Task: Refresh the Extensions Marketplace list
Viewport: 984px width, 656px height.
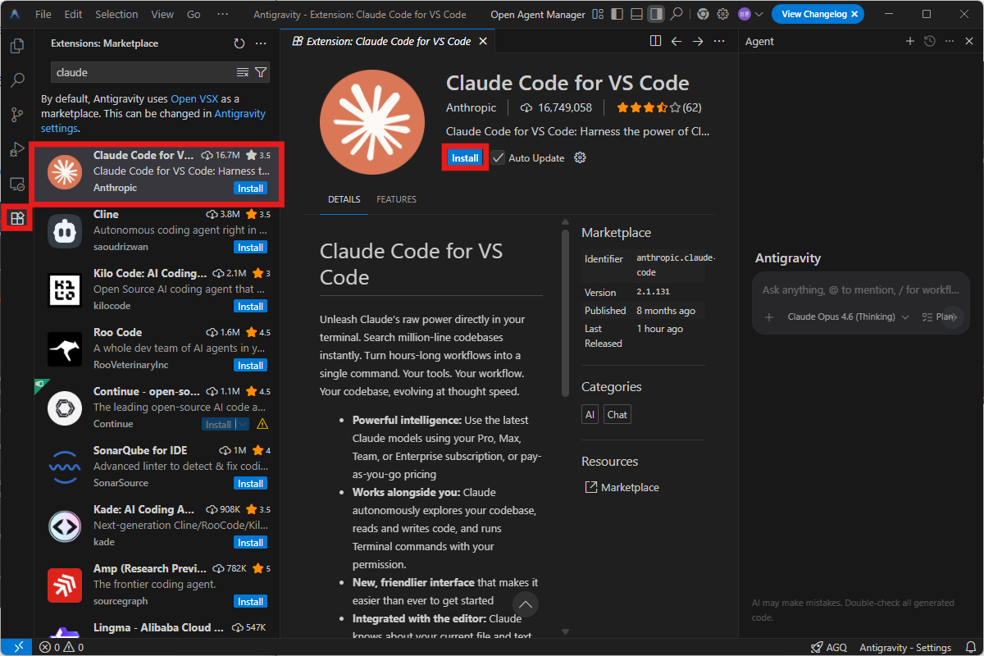Action: pyautogui.click(x=239, y=43)
